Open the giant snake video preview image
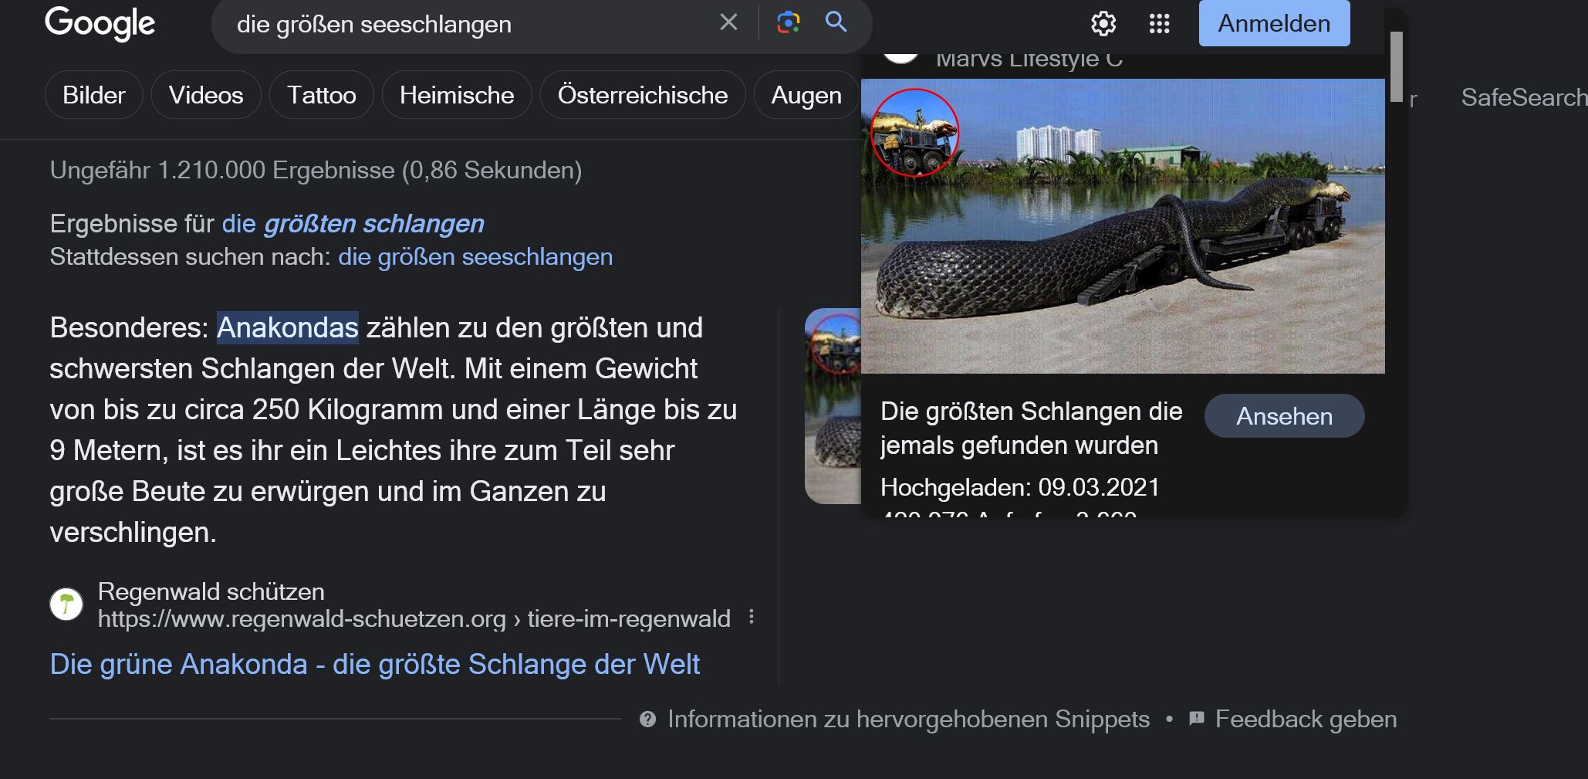This screenshot has height=779, width=1588. tap(1123, 226)
